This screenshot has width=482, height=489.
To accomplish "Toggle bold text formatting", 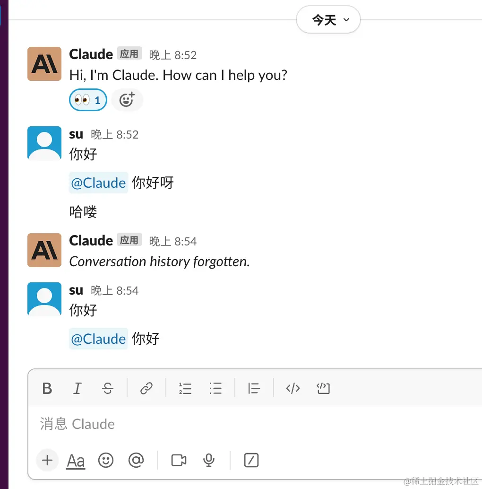I will point(47,388).
